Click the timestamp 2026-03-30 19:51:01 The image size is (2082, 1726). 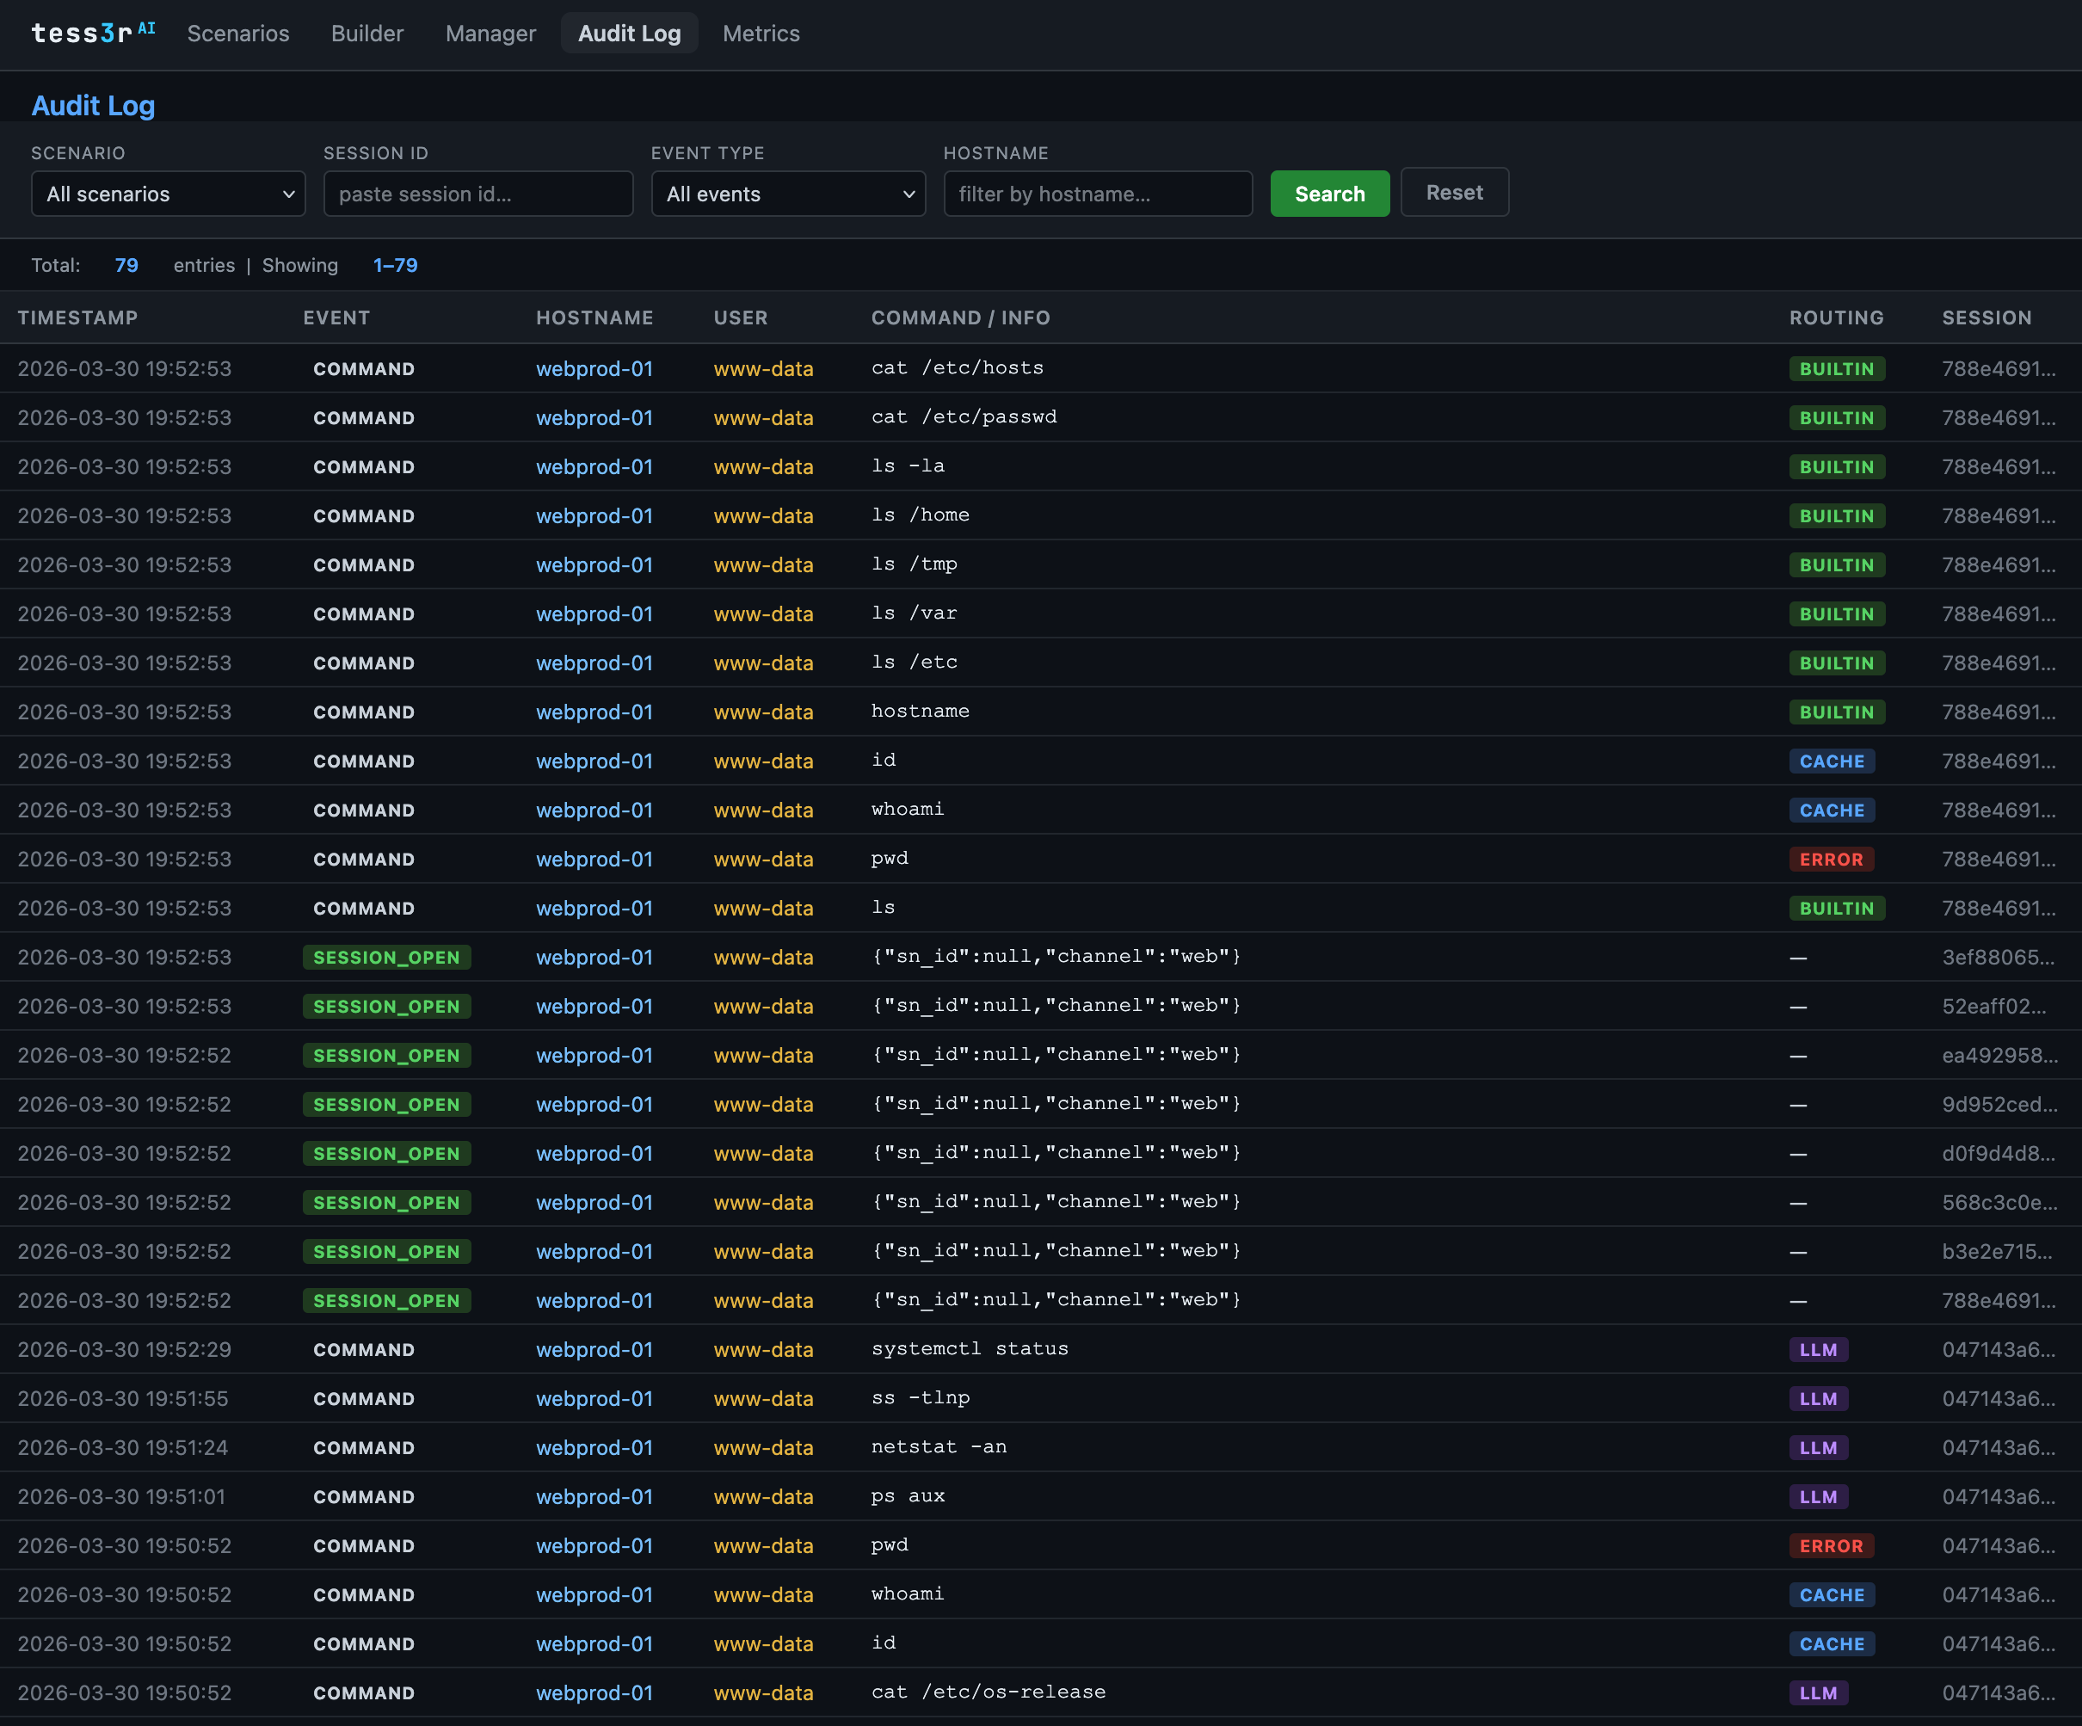click(x=121, y=1497)
